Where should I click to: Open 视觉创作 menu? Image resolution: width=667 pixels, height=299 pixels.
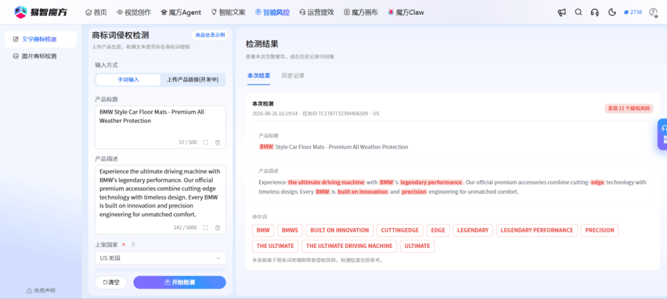(x=133, y=12)
